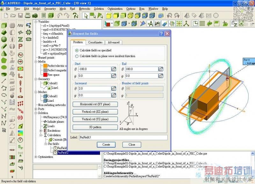Switch to the Coordinates tab
The image size is (255, 184).
95,42
